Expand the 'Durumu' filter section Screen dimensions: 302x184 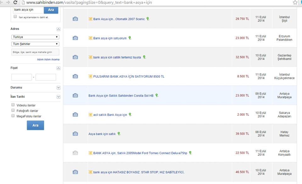pyautogui.click(x=58, y=87)
